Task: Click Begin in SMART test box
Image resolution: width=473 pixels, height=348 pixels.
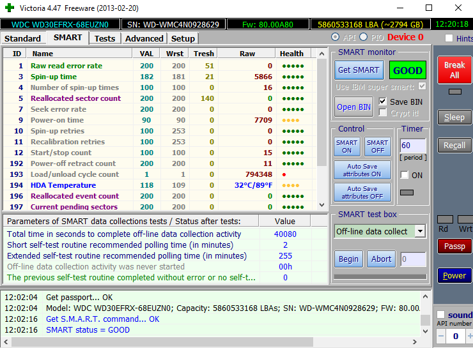Action: [x=348, y=259]
